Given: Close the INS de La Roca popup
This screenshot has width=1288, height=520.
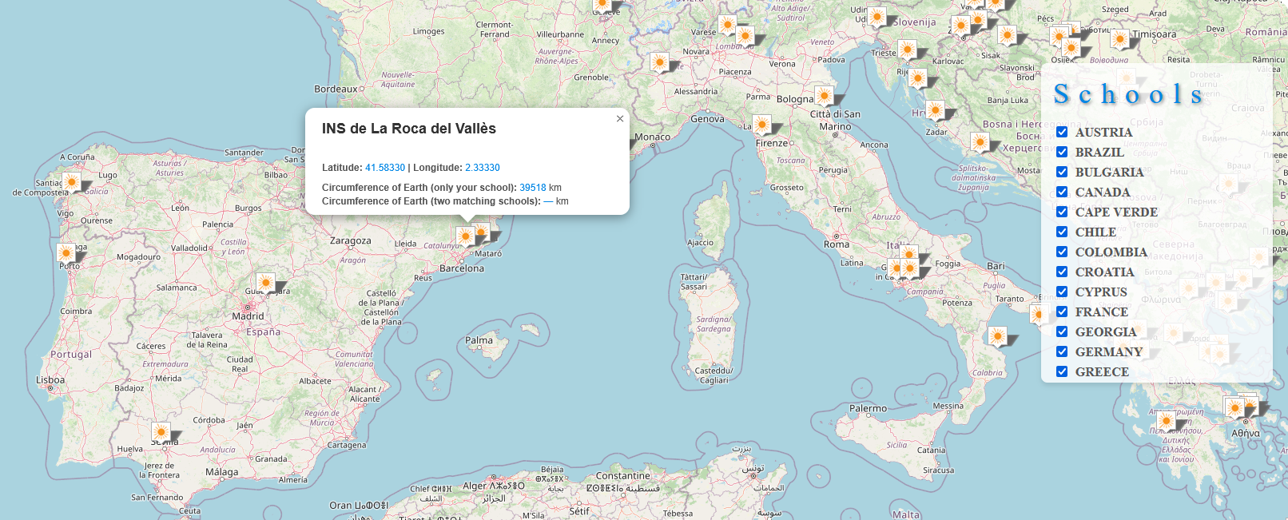Looking at the screenshot, I should click(x=619, y=119).
